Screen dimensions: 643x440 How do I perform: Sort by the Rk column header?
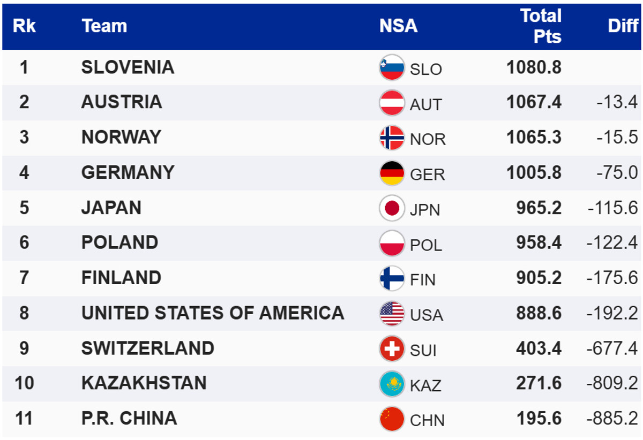click(x=24, y=26)
